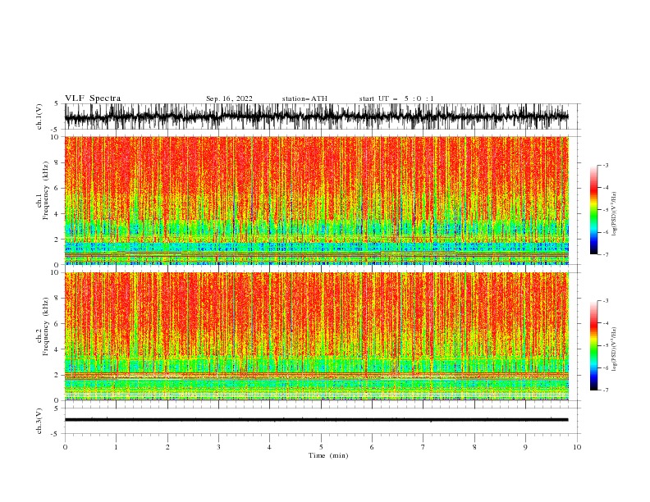This screenshot has width=650, height=502.
Task: Click the "9" tick on the time axis
Action: pyautogui.click(x=525, y=447)
